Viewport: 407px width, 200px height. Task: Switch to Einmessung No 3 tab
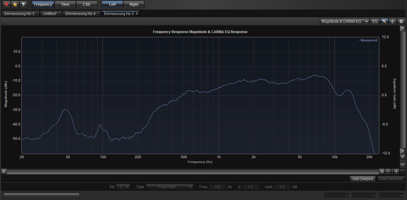[x=19, y=14]
